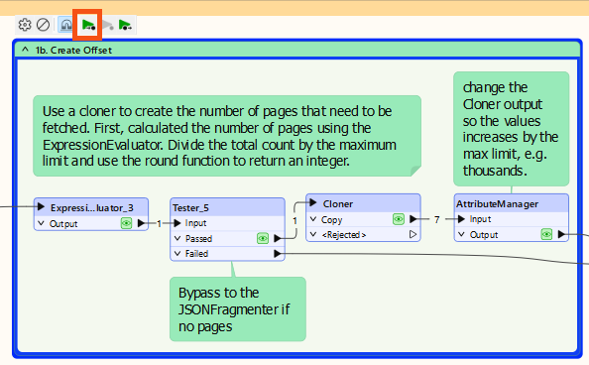This screenshot has width=589, height=365.
Task: Click the green Run From This icon
Action: pos(125,25)
